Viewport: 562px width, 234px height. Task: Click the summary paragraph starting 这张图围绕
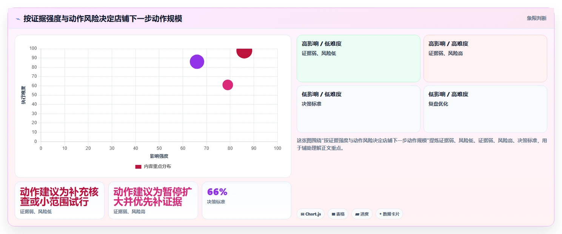pyautogui.click(x=422, y=144)
